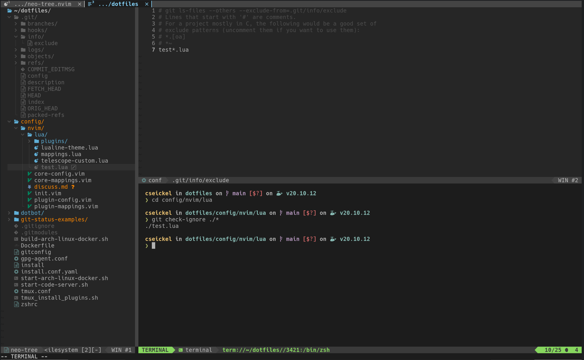584x360 pixels.
Task: Collapse the .git/ directory
Action: (9, 17)
